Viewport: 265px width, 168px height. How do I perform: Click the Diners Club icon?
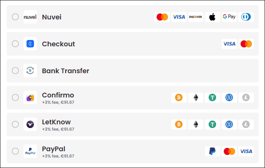click(246, 17)
